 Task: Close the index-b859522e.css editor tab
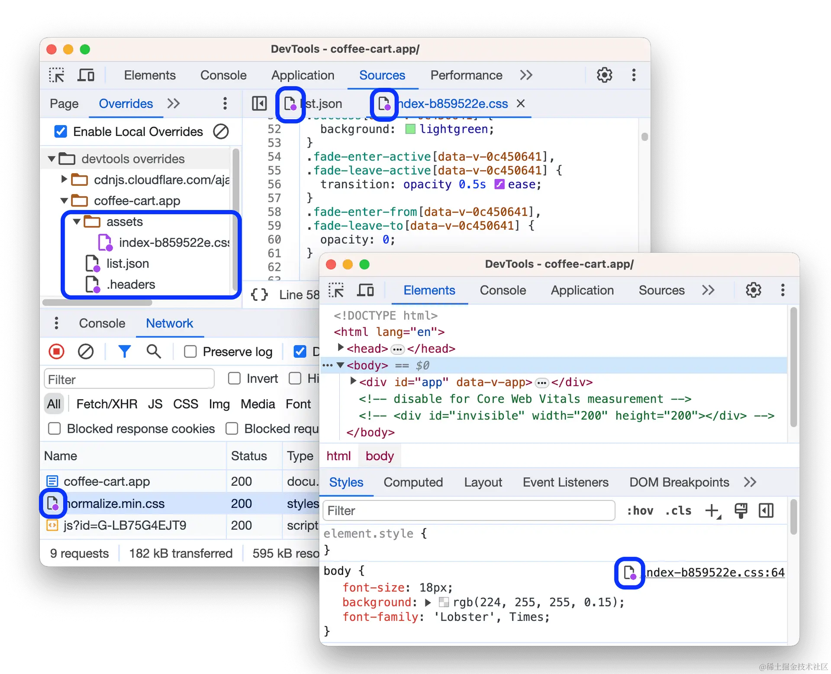520,103
